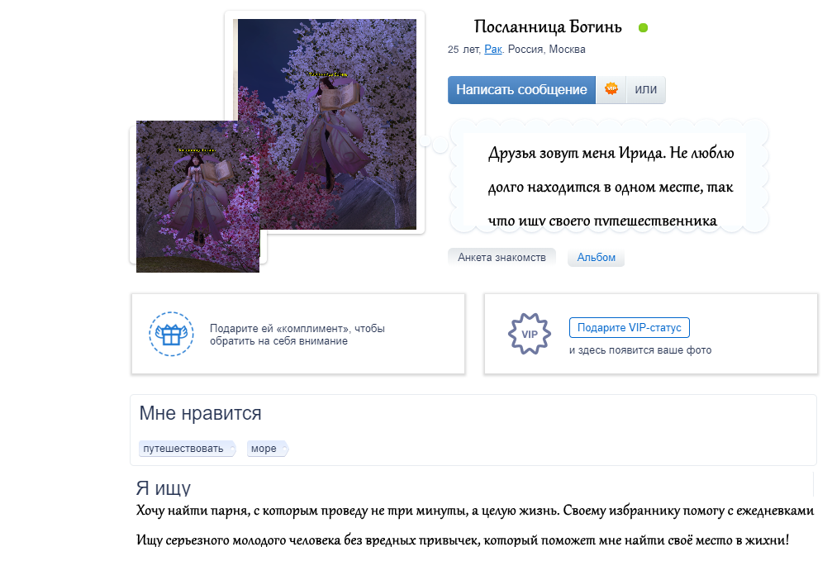Click the VIP star badge icon
The height and width of the screenshot is (580, 832).
(529, 334)
